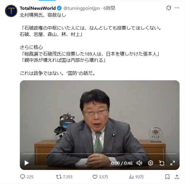
Task: Open video settings gear
Action: (151, 163)
